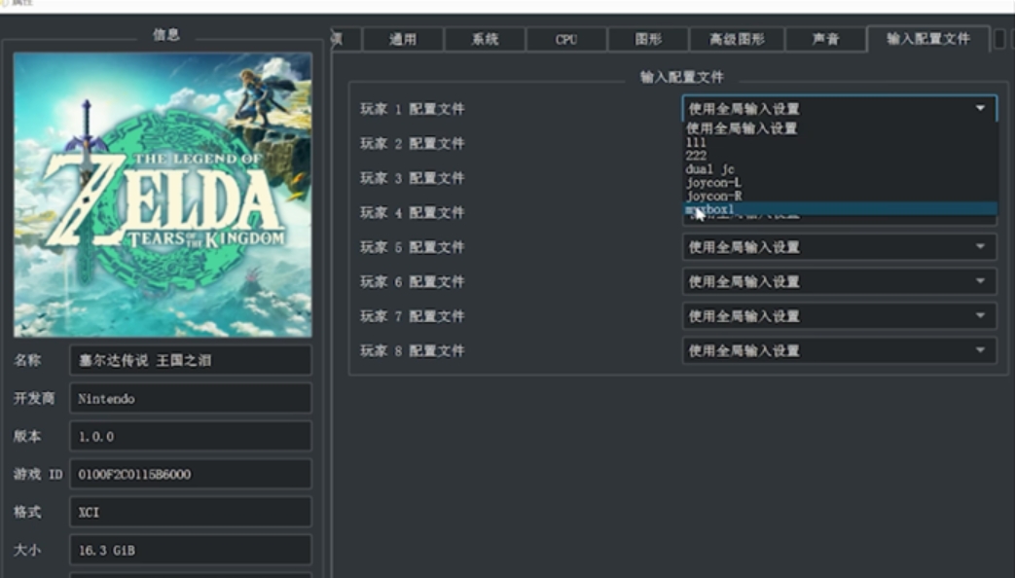Click the 大小 field showing 16.3 GiB

[191, 550]
